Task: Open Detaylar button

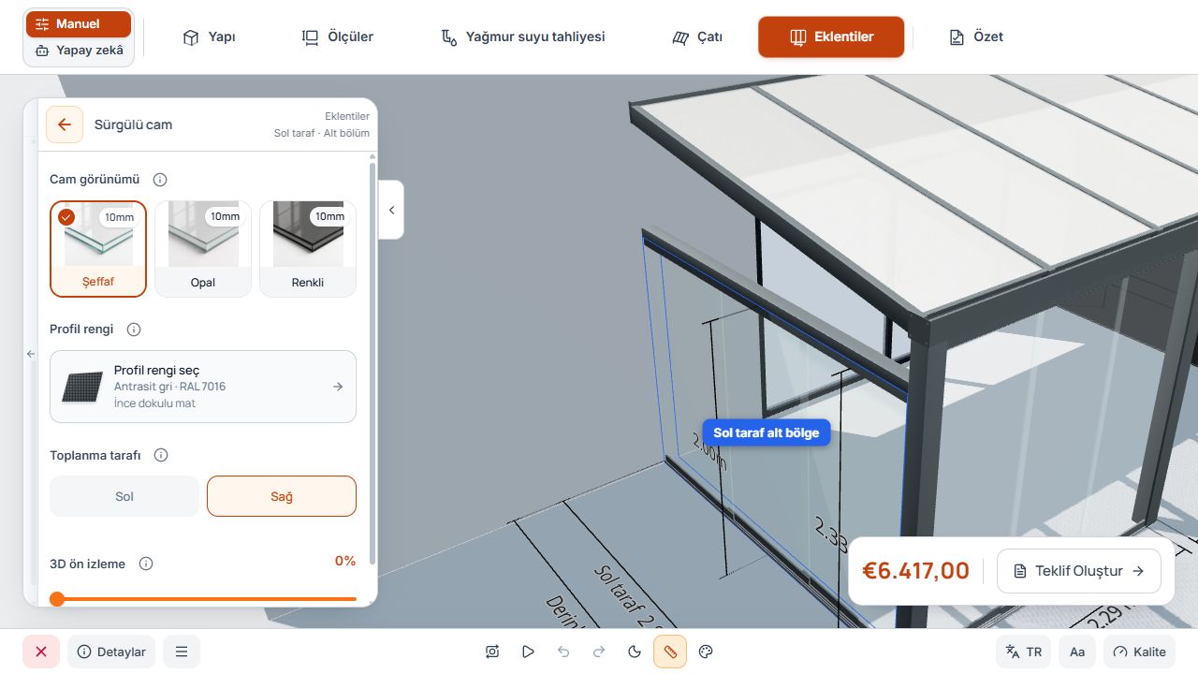Action: [111, 652]
